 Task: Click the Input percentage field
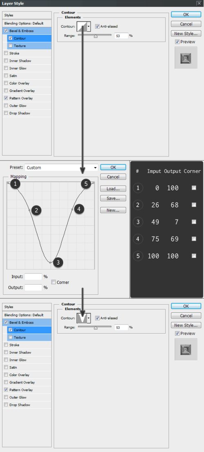pos(33,277)
